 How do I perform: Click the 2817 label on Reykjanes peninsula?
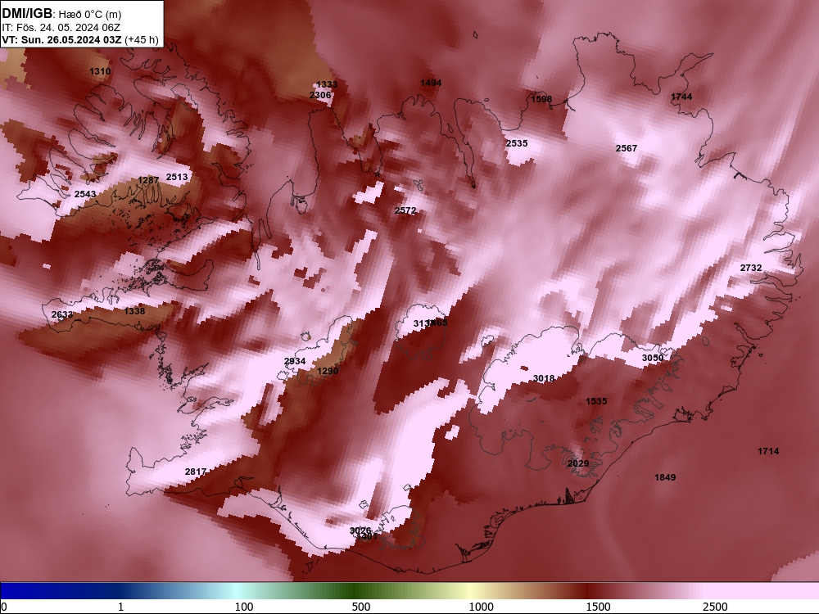click(x=196, y=472)
